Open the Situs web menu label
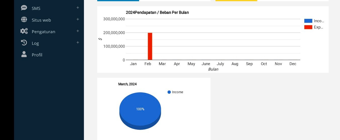 tap(41, 20)
